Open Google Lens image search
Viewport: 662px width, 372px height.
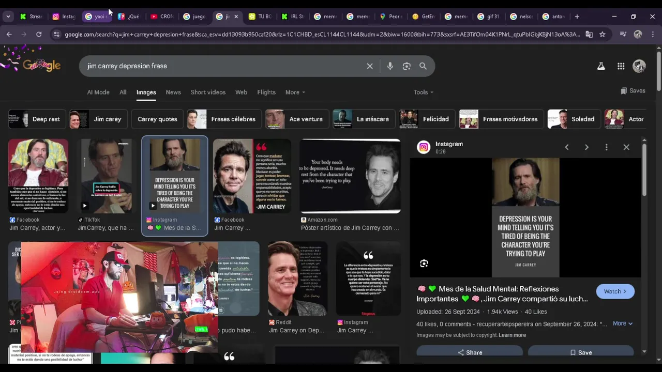tap(407, 66)
